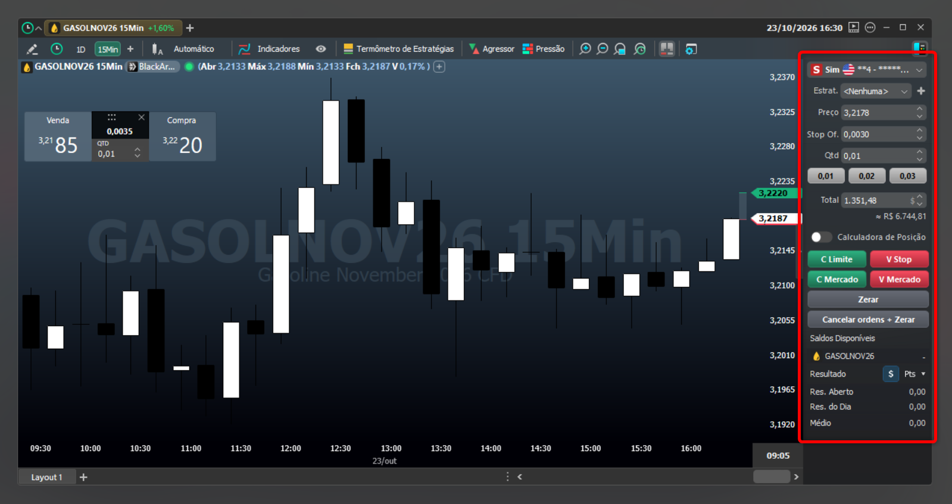Image resolution: width=952 pixels, height=504 pixels.
Task: Toggle the green status indicator dot
Action: coord(189,67)
